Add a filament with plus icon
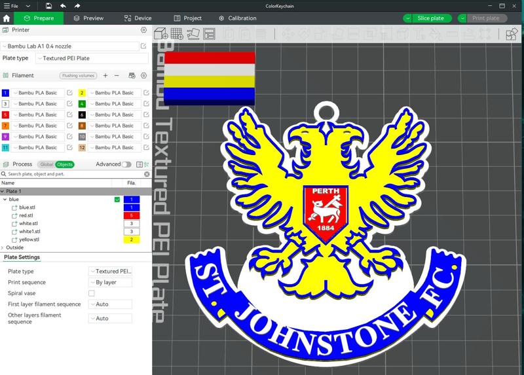The width and height of the screenshot is (524, 375). tap(105, 76)
